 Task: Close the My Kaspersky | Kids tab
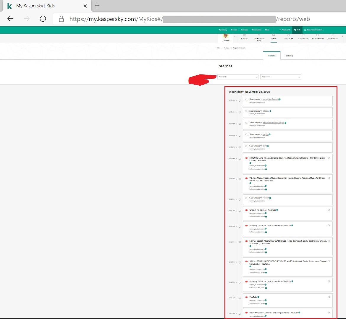click(x=85, y=6)
